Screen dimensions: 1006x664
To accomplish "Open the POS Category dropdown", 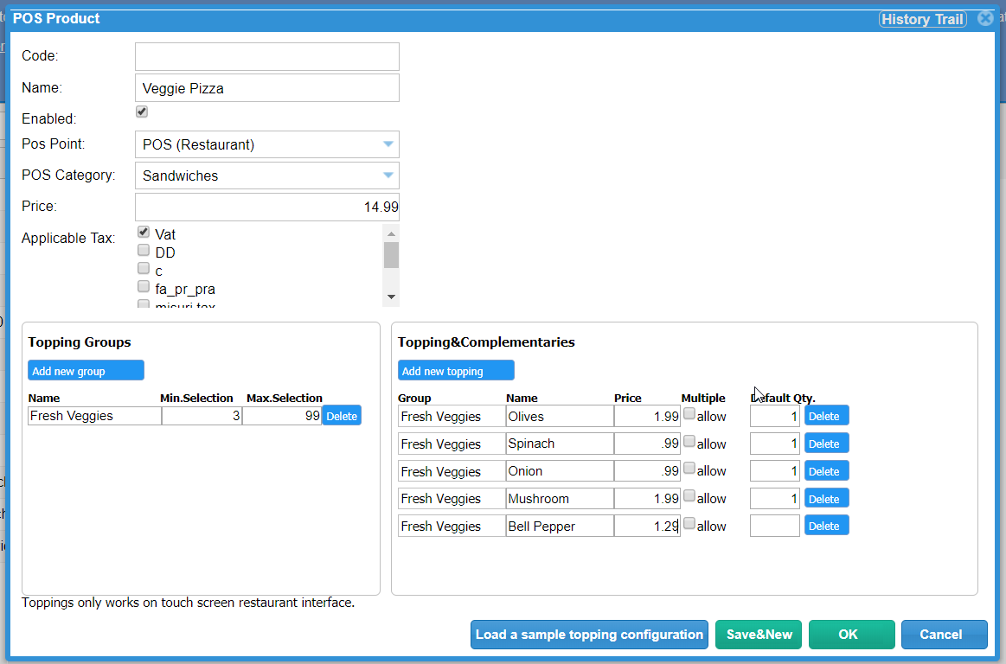I will 267,176.
